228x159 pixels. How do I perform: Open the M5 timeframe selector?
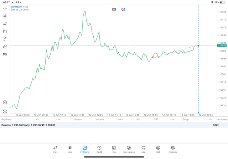pyautogui.click(x=5, y=54)
